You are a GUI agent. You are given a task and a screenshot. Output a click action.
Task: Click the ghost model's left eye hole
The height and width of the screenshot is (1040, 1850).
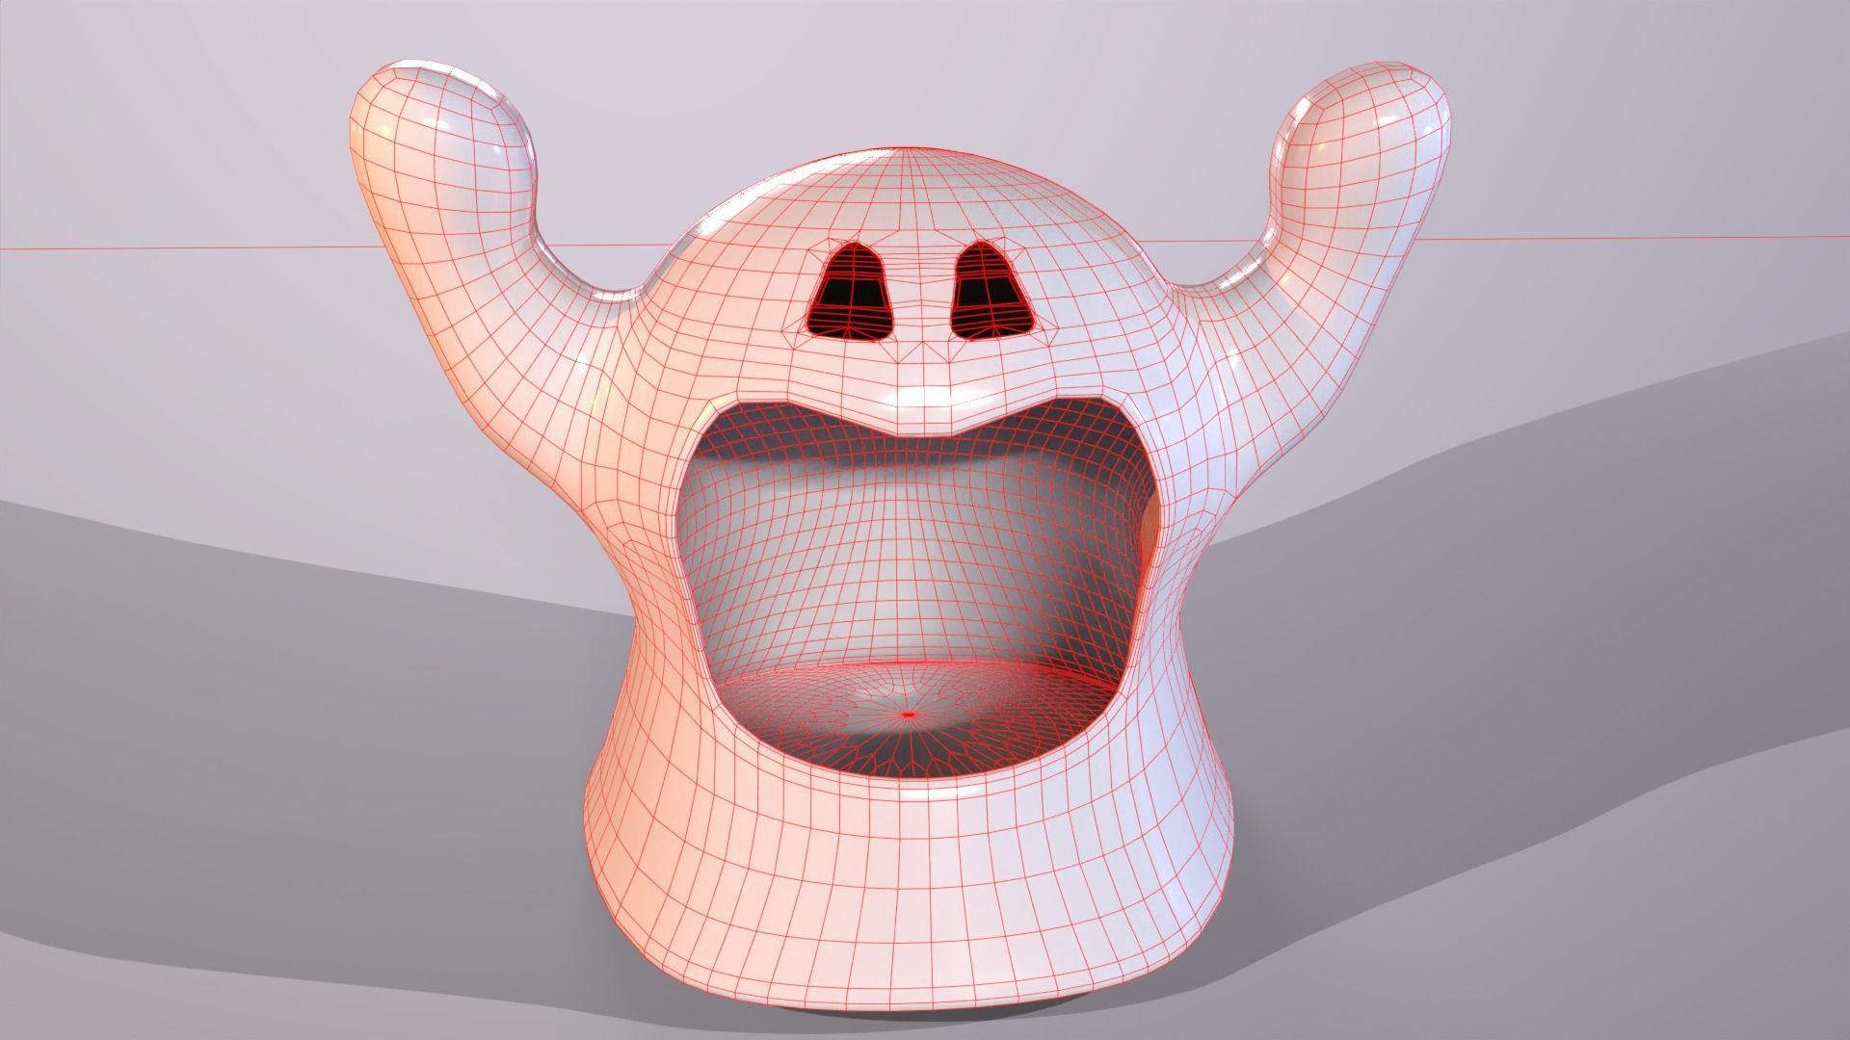pos(849,291)
